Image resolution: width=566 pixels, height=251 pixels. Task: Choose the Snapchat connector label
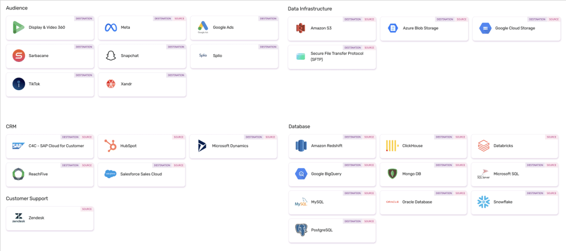[129, 56]
